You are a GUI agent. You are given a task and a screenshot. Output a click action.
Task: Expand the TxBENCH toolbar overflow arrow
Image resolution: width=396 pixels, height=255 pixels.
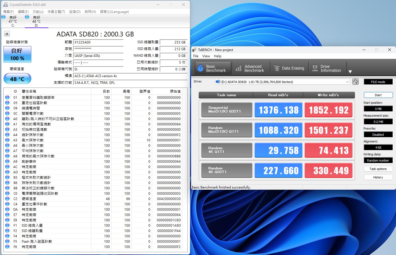(x=350, y=72)
